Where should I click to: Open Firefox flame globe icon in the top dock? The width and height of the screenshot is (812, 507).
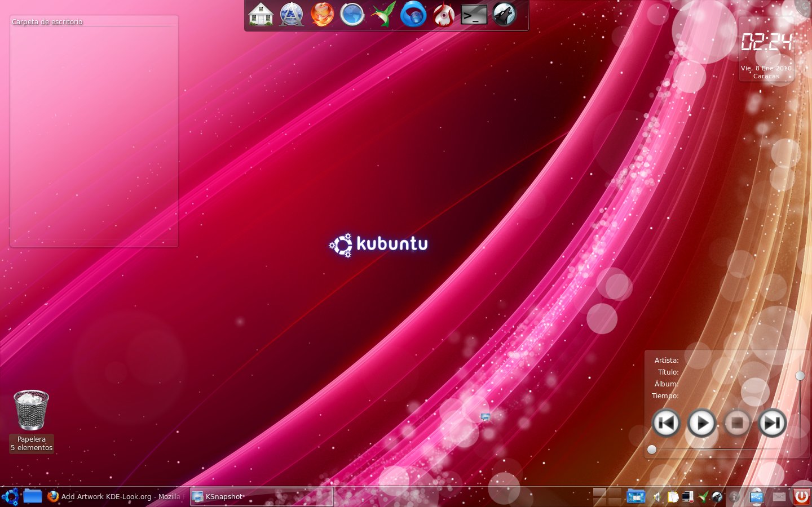click(x=322, y=14)
